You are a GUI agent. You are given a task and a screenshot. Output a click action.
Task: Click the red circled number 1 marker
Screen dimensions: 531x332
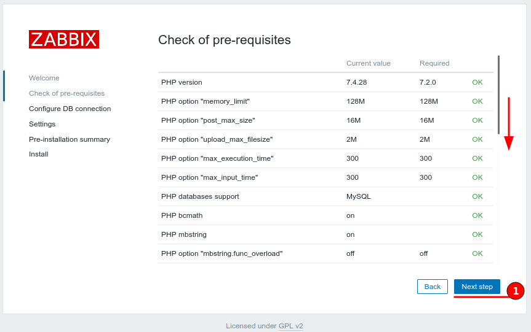click(x=516, y=291)
